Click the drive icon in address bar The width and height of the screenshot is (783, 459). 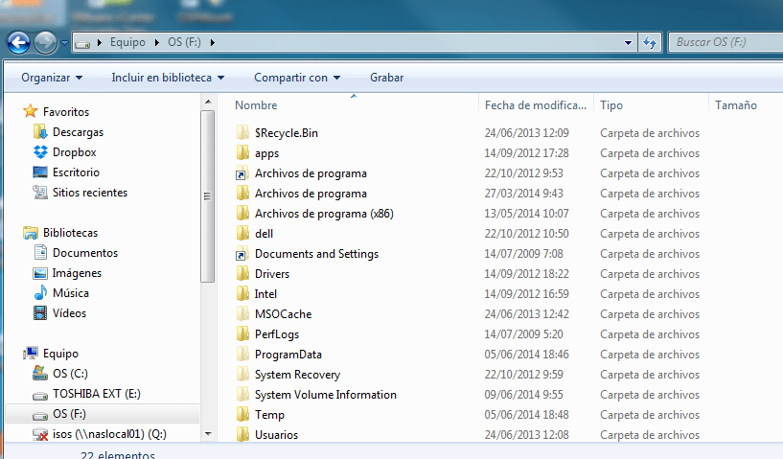82,43
